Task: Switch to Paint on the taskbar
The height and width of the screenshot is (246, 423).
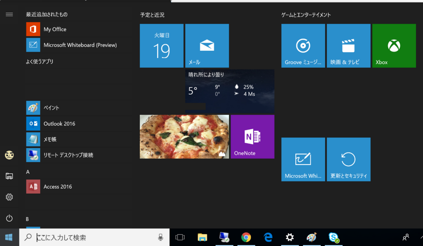Action: click(311, 237)
